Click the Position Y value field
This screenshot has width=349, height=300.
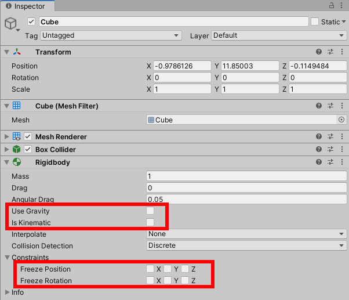click(x=250, y=66)
